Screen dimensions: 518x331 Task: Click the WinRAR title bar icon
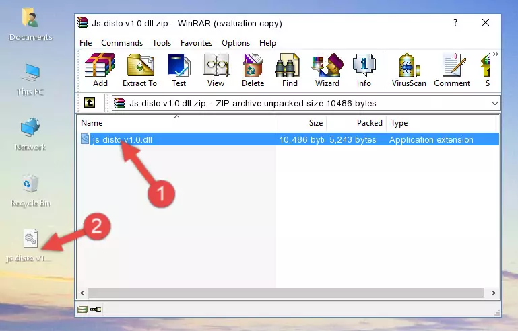pos(82,22)
